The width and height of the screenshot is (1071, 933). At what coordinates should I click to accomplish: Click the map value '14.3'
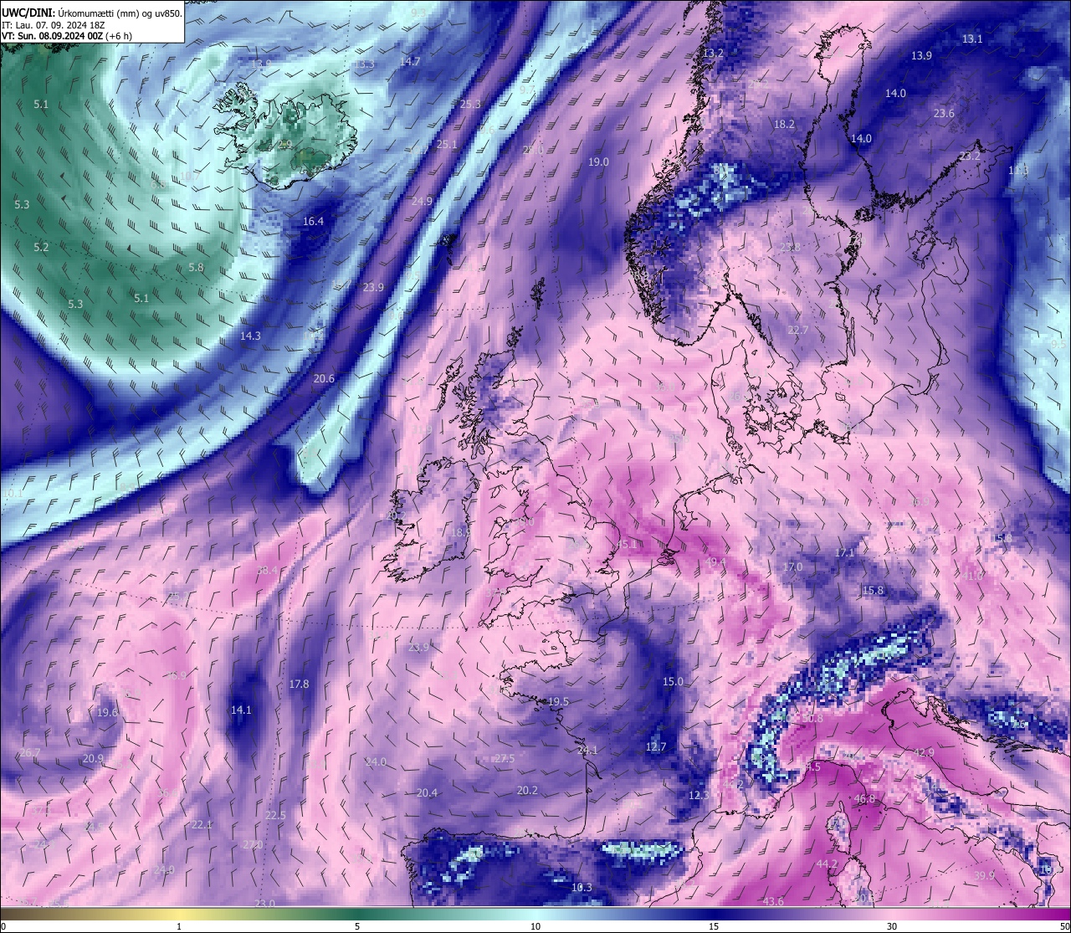[x=250, y=336]
